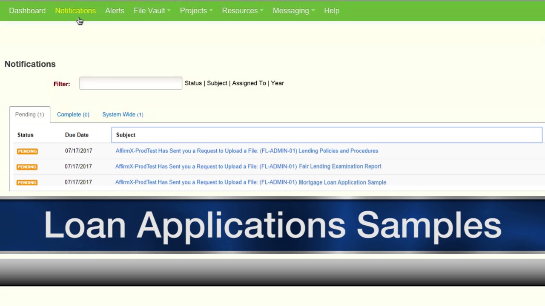Click the Subject column header

tap(126, 135)
